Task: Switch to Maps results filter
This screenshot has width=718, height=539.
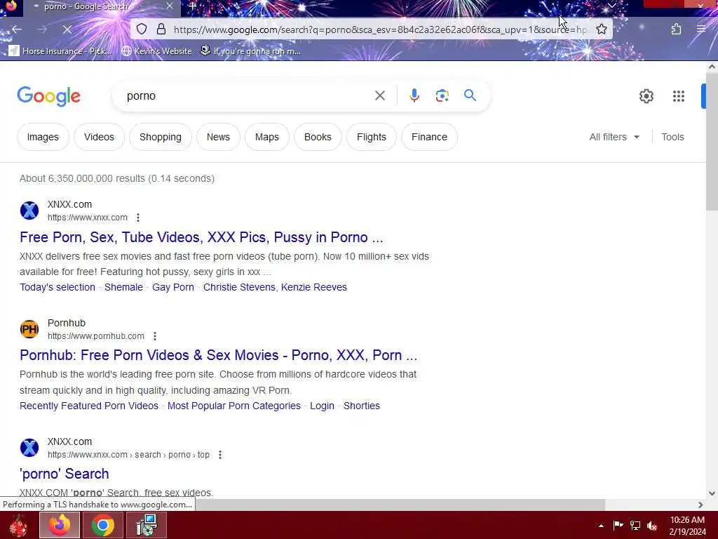Action: pos(267,137)
